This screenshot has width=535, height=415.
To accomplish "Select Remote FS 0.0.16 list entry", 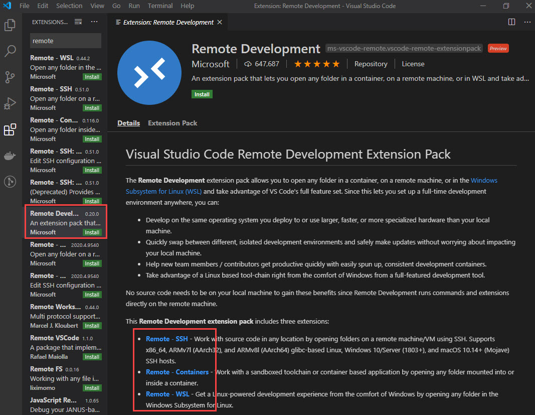I will [x=65, y=378].
